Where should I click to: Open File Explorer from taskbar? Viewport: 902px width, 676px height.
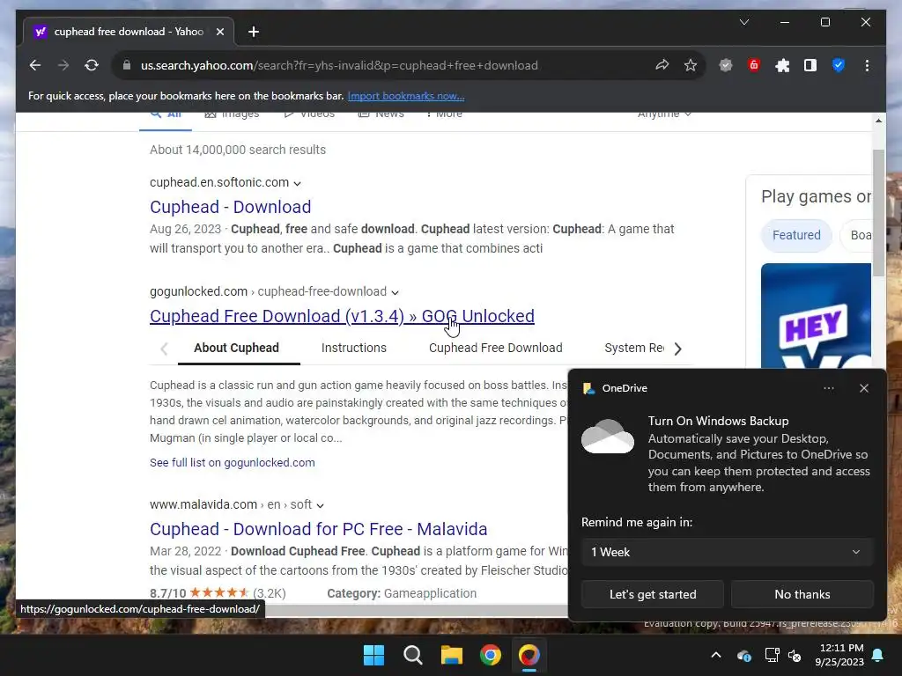point(452,655)
